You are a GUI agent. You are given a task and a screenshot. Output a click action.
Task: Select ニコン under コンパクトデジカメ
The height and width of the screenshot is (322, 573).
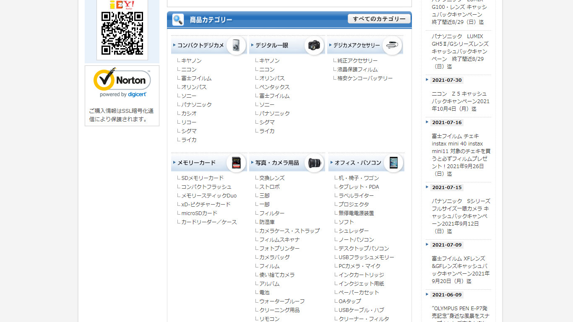pyautogui.click(x=189, y=70)
